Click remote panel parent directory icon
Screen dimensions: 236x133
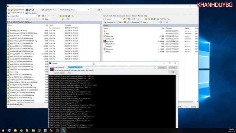click(146, 19)
